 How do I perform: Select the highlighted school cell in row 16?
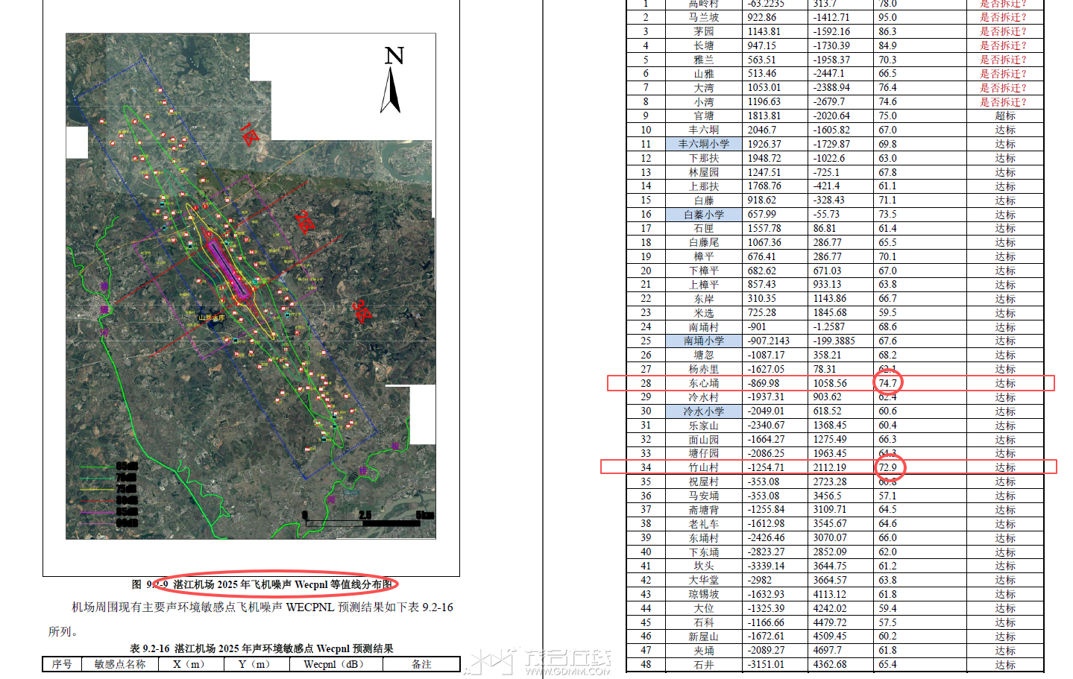click(703, 215)
